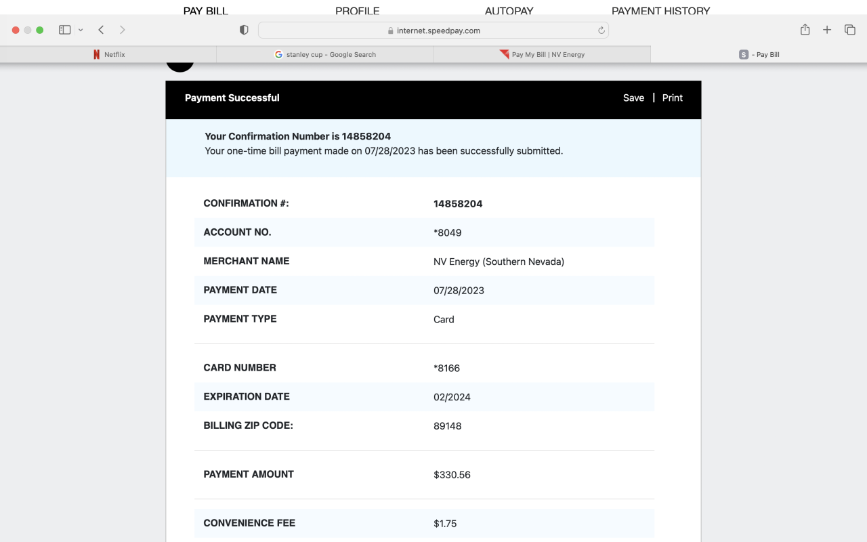The height and width of the screenshot is (542, 867).
Task: Click the one-time bill payment submitted message
Action: point(384,151)
